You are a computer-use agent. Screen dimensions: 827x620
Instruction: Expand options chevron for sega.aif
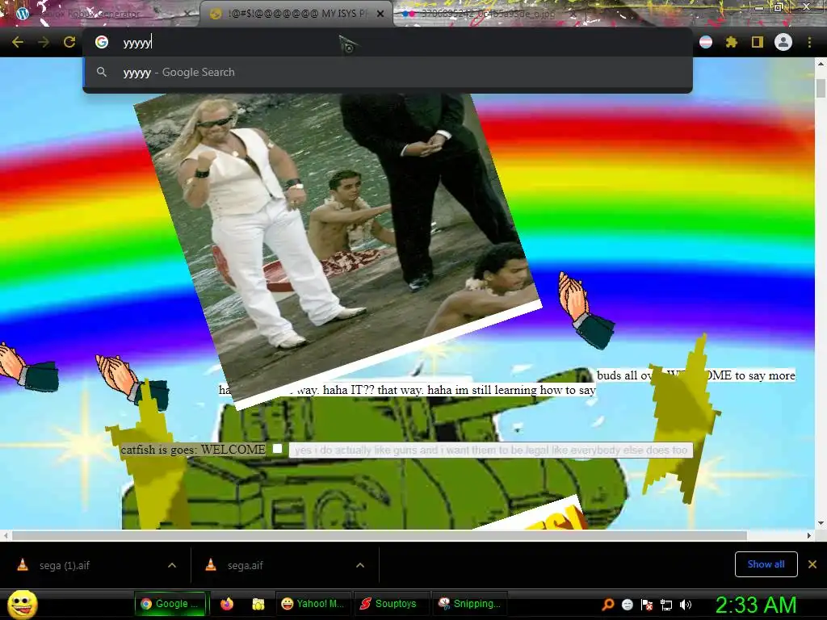click(360, 565)
